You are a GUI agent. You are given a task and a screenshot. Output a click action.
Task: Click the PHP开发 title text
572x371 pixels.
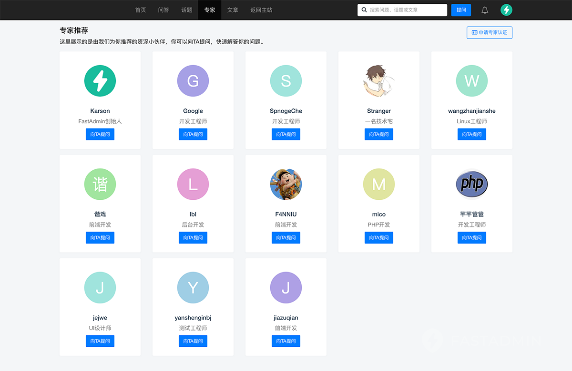click(x=379, y=225)
